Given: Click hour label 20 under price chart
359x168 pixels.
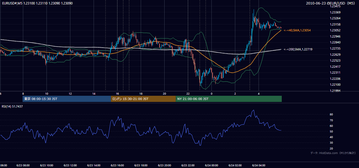Looking at the screenshot, I should pyautogui.click(x=165, y=94).
